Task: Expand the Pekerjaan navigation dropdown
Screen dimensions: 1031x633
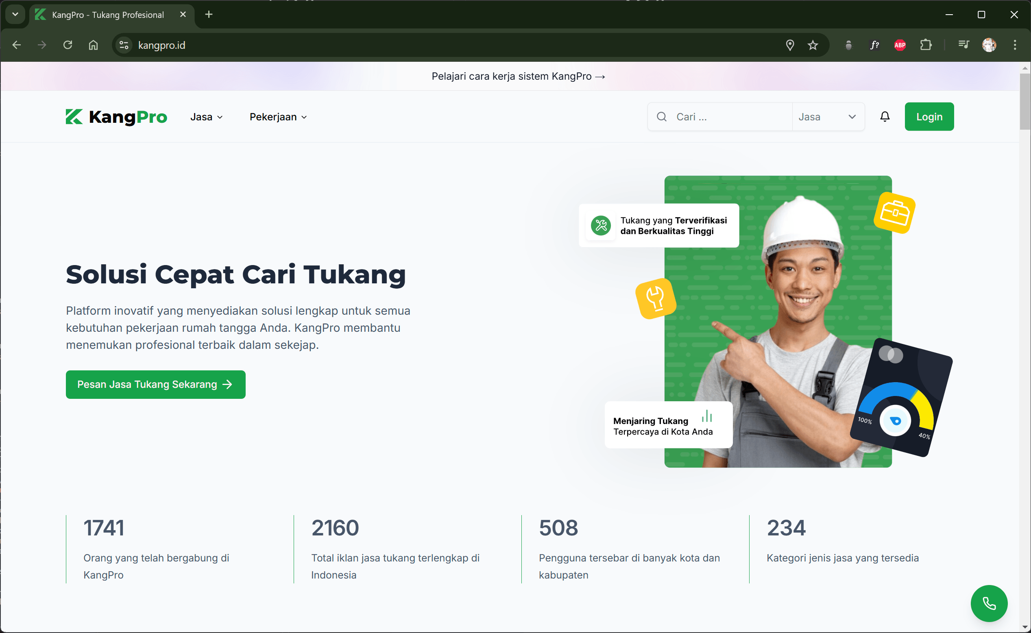Action: pos(278,117)
